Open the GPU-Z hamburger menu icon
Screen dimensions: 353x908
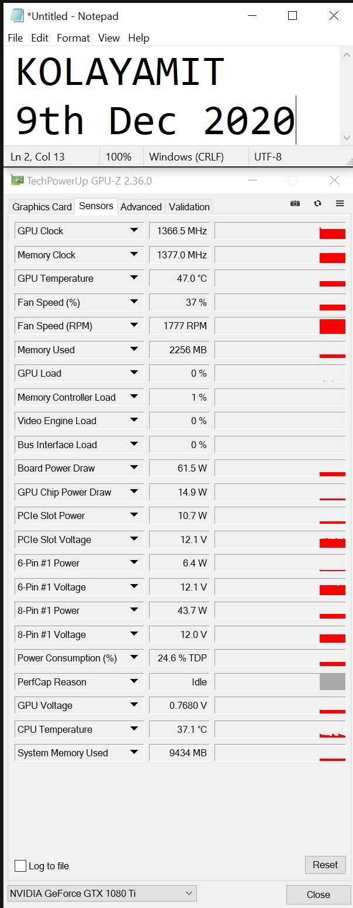click(x=340, y=203)
